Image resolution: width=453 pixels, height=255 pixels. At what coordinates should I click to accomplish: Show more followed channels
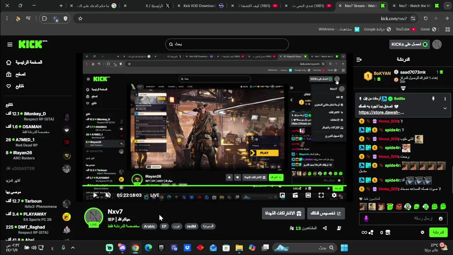[x=13, y=181]
